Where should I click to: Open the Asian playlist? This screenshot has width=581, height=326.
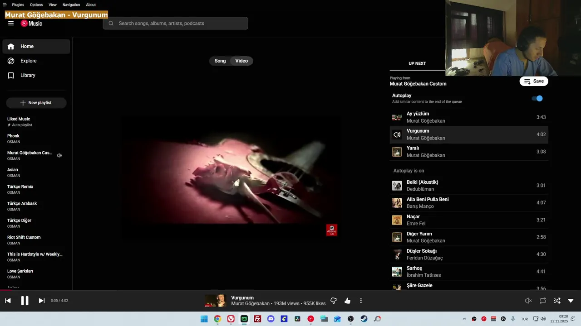36,173
